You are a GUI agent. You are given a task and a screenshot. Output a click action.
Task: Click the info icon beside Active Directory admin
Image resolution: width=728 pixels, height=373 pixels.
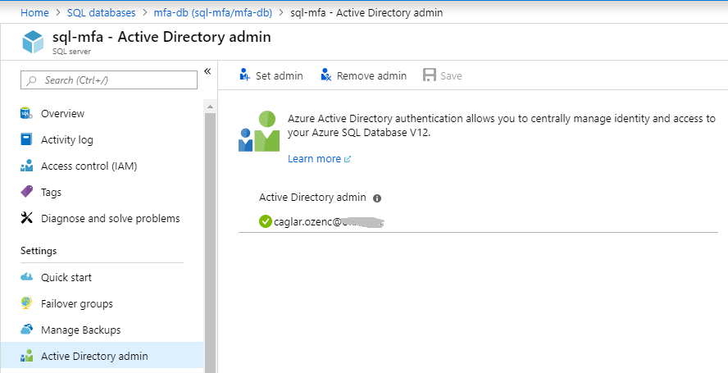tap(377, 198)
